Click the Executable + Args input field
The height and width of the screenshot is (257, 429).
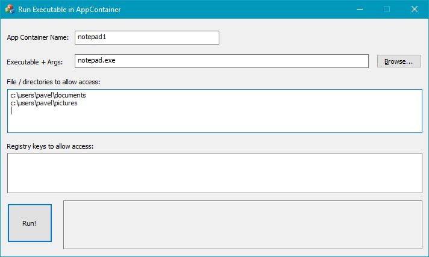pos(222,61)
